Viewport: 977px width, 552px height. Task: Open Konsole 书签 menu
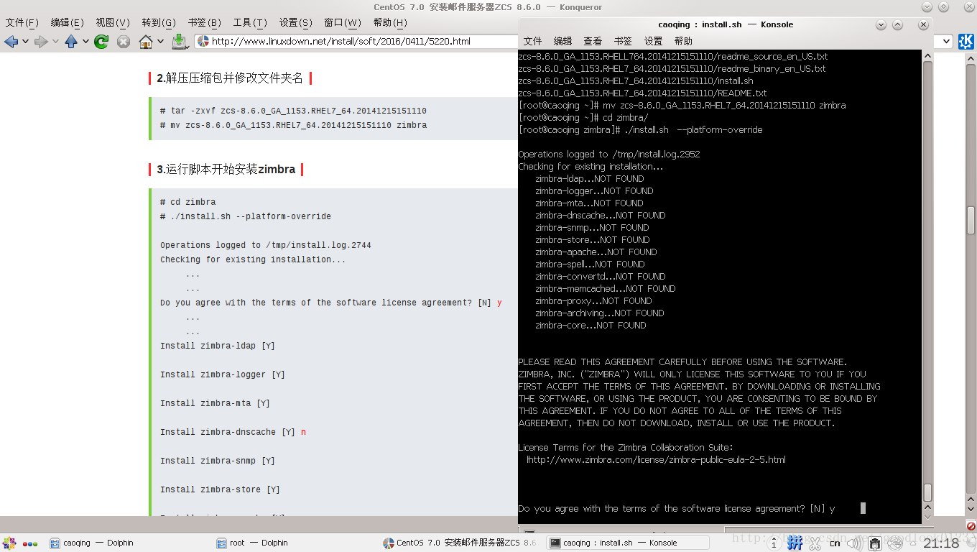tap(623, 41)
